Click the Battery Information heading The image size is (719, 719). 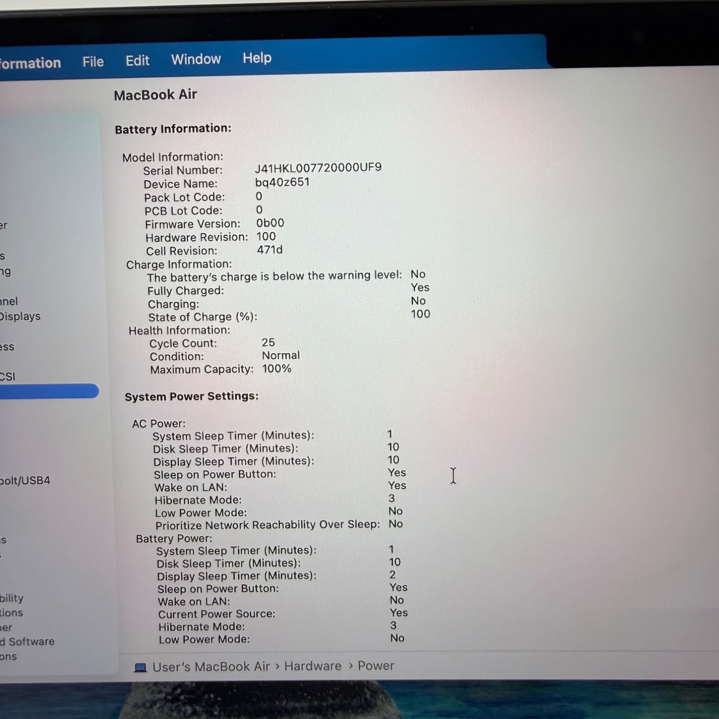tap(173, 129)
